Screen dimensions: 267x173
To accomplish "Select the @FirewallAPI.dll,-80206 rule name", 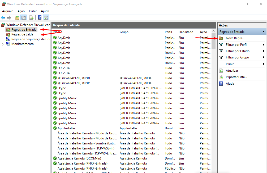I will (74, 83).
